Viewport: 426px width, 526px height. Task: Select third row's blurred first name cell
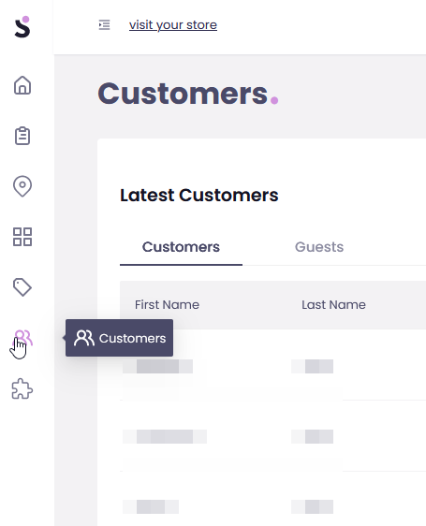151,506
